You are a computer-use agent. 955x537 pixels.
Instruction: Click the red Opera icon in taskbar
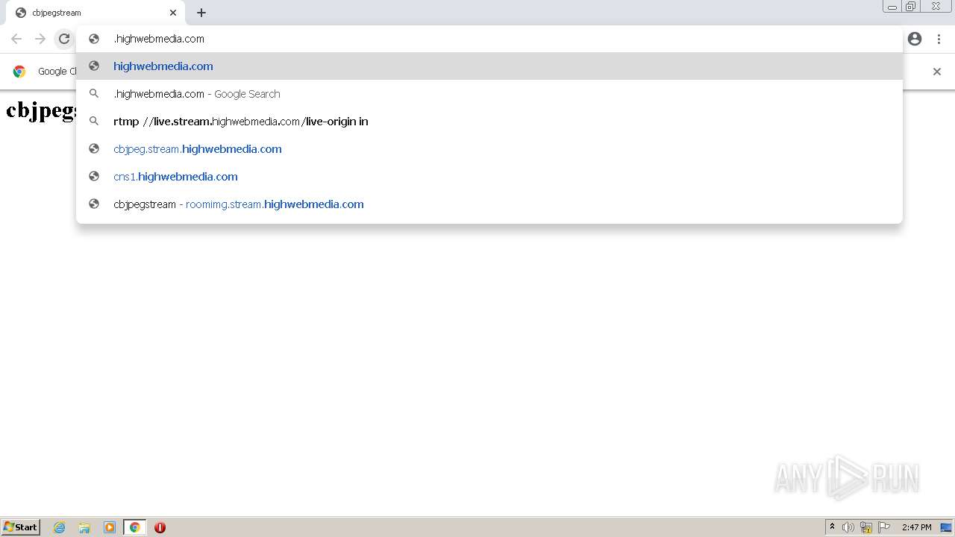pyautogui.click(x=160, y=527)
